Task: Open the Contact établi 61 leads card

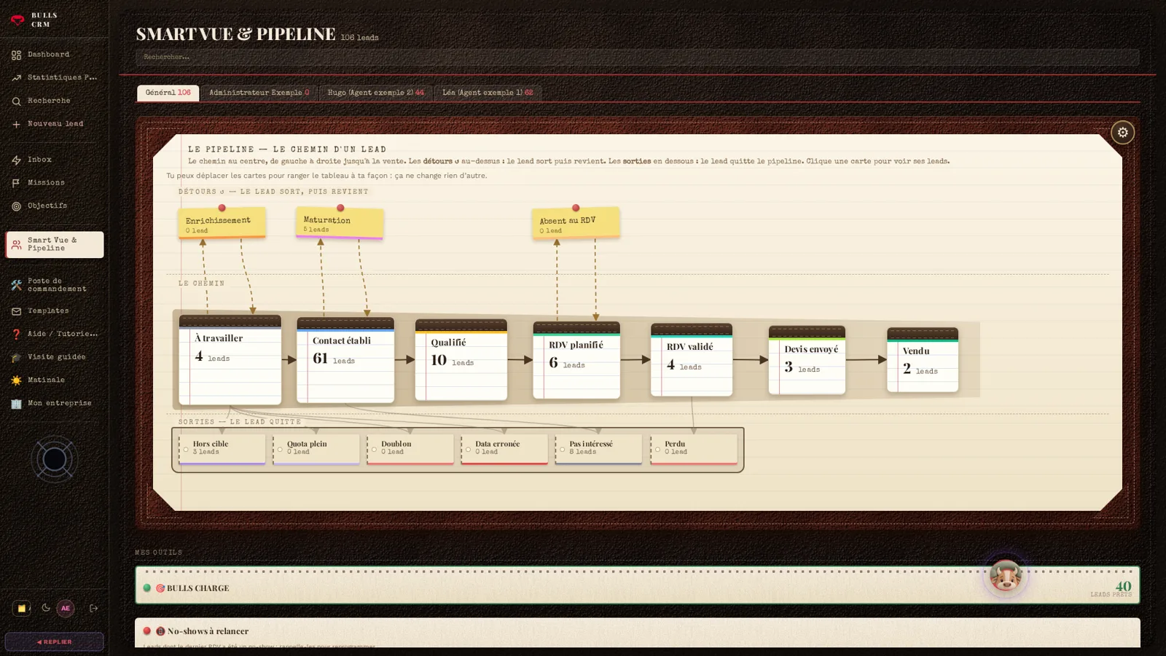Action: (x=345, y=360)
